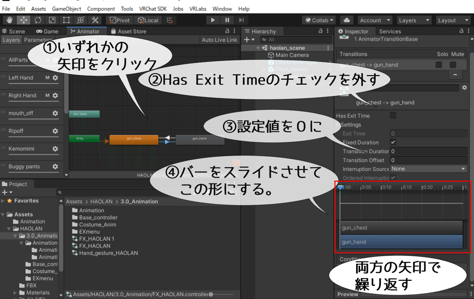Open the Layout dropdown
Viewport: 474px width, 299px height.
(452, 20)
